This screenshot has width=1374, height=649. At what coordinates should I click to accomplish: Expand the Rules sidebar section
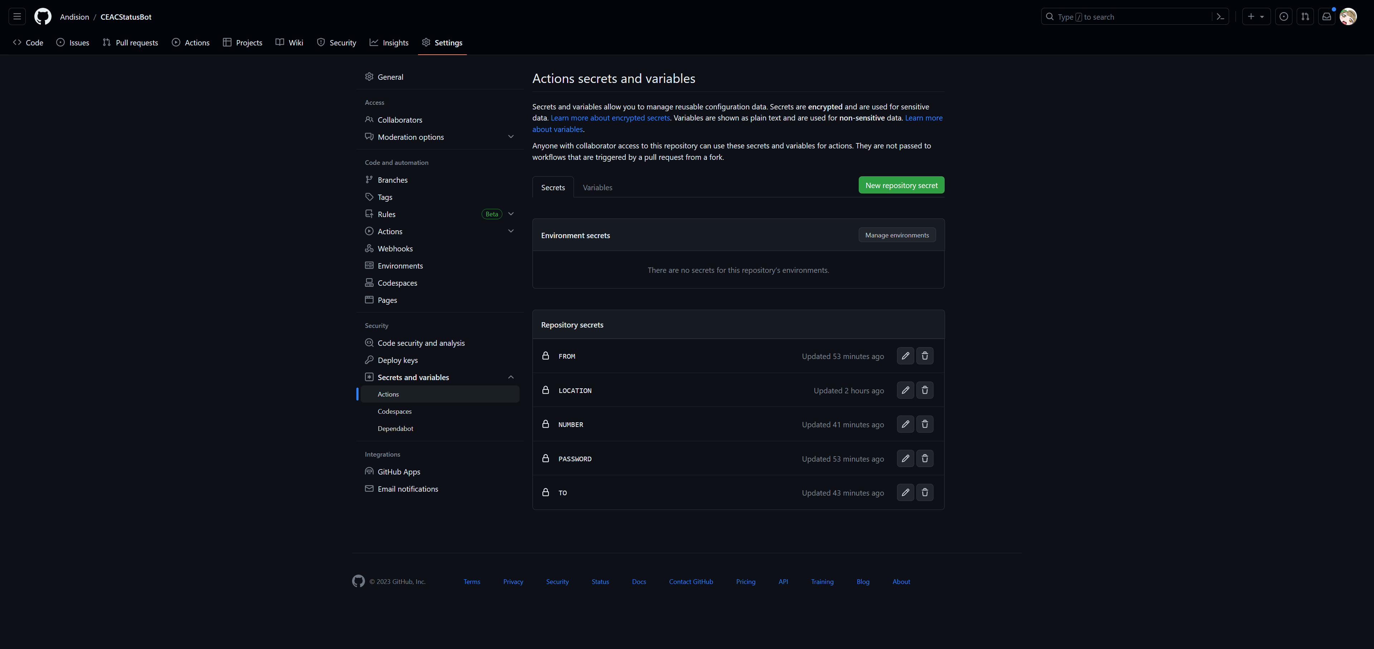point(511,214)
